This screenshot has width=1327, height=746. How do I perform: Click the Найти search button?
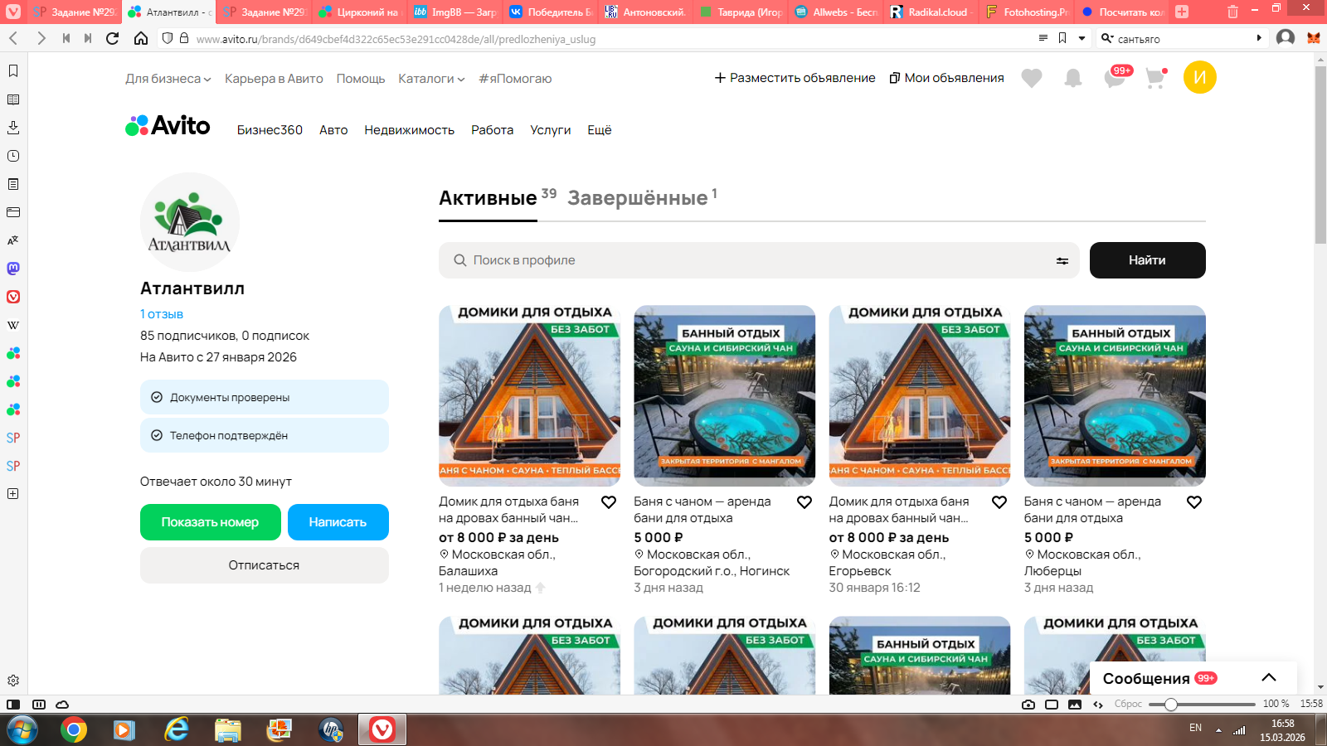1148,260
